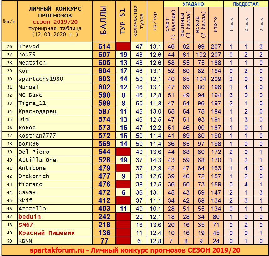Viewport: 269px width, 256px height.
Task: Select the player name Краснодарец
Action: tap(37, 111)
